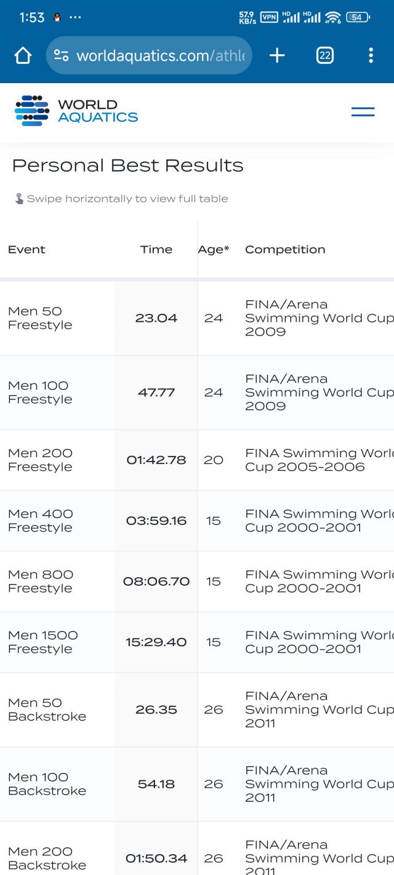Select the Time column header

pos(156,250)
